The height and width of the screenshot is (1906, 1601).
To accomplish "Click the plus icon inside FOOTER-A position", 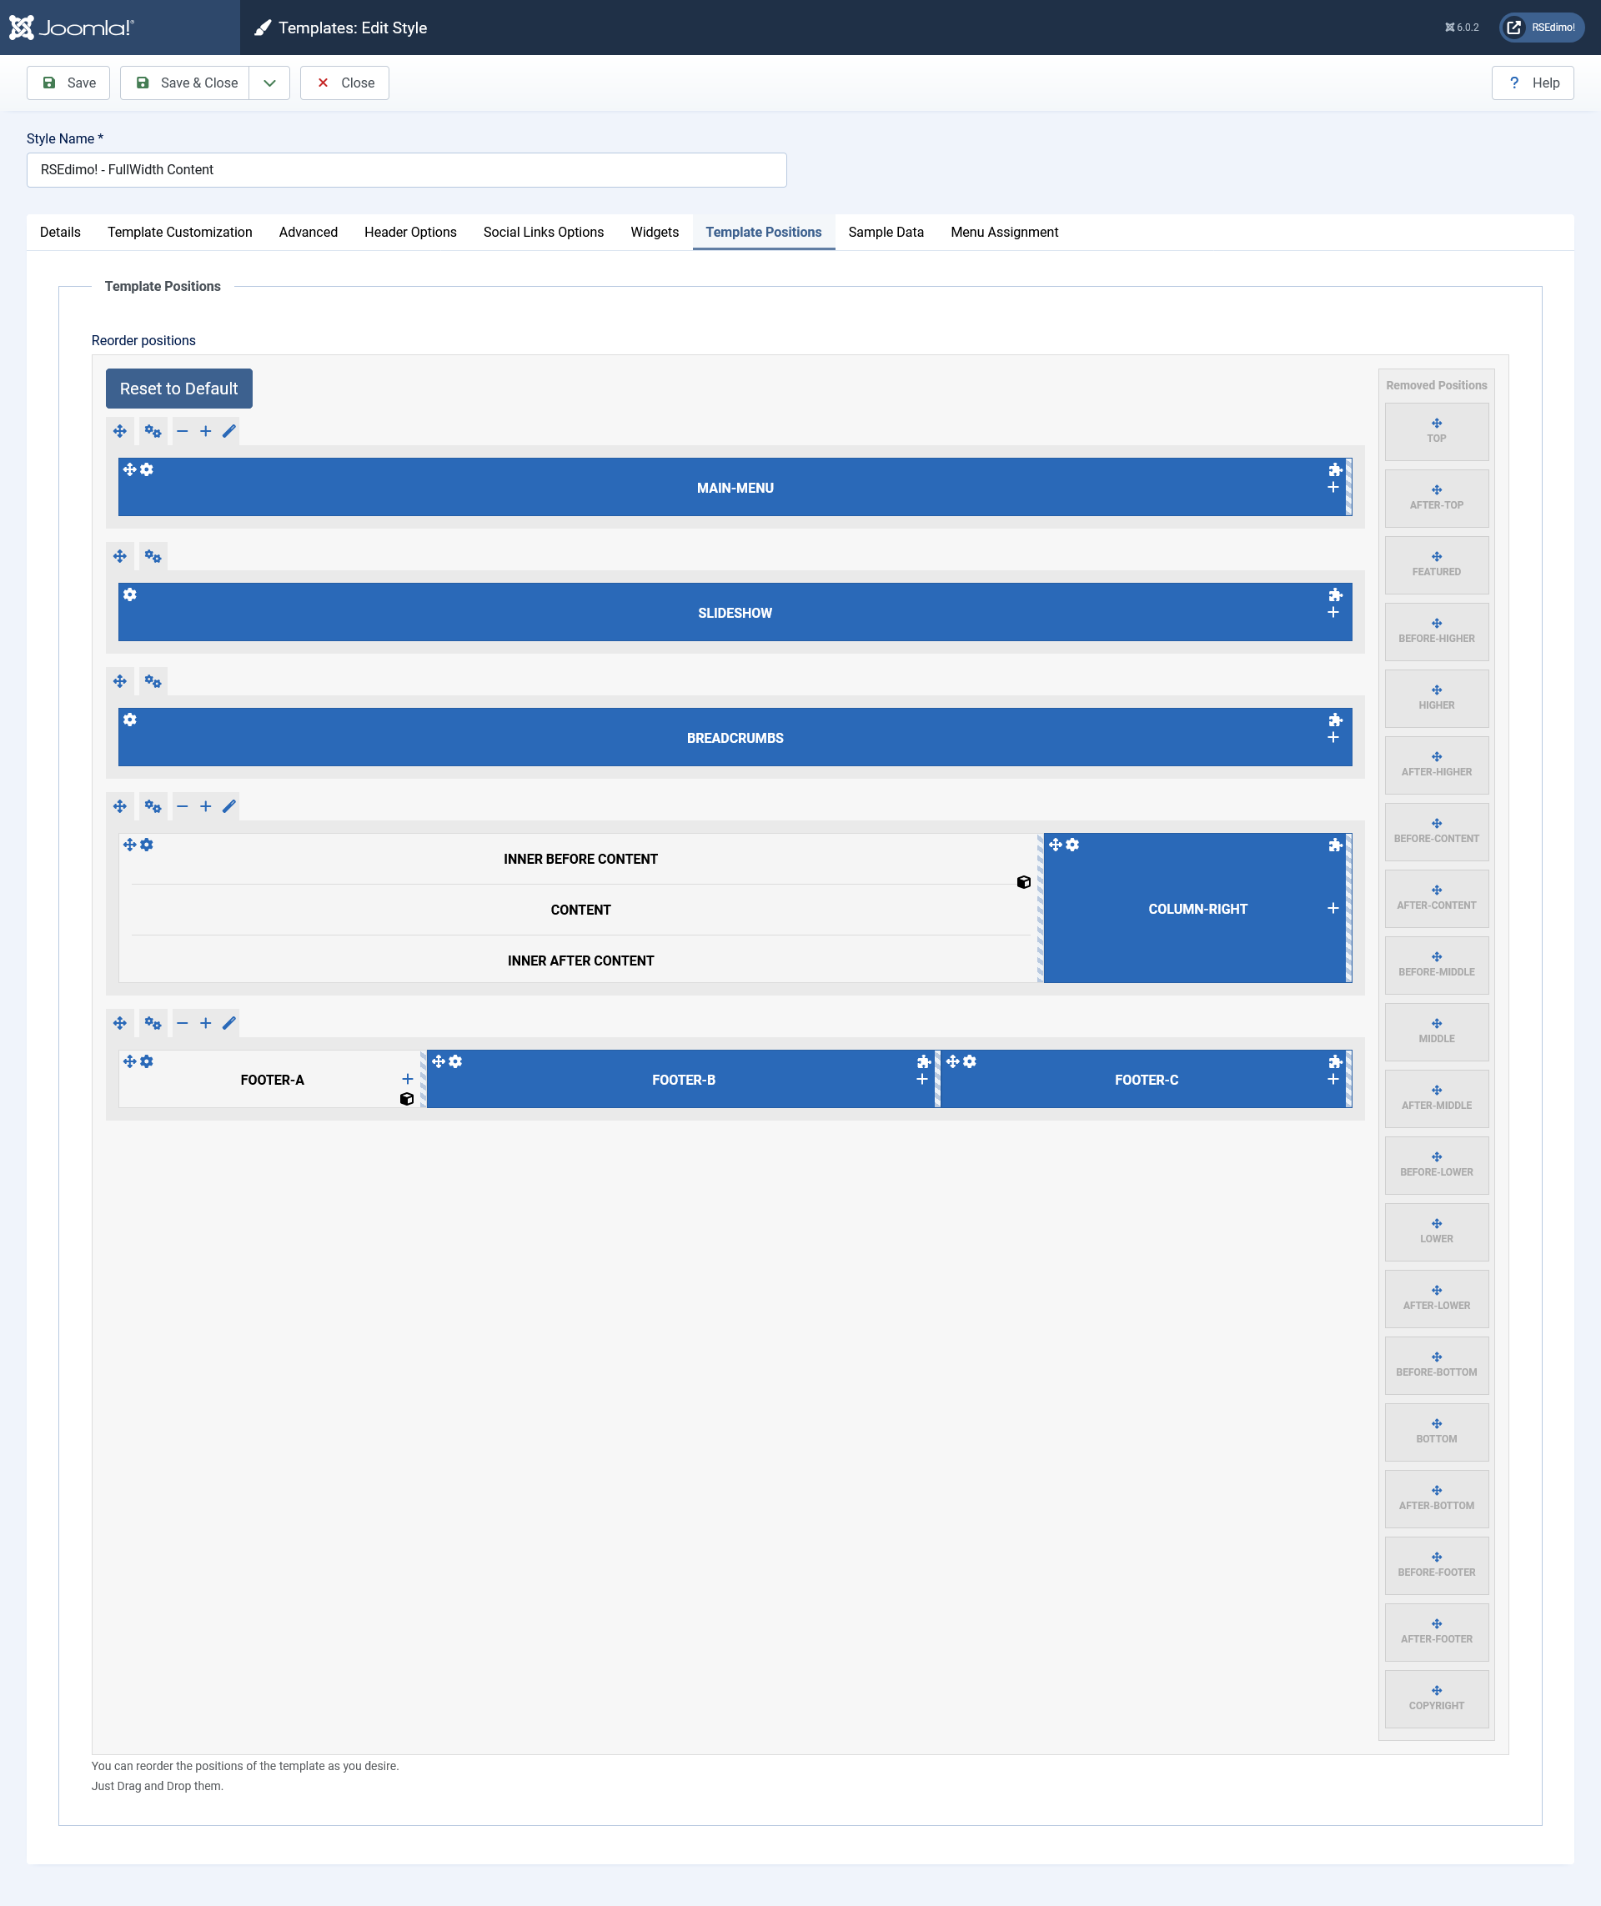I will (x=408, y=1079).
